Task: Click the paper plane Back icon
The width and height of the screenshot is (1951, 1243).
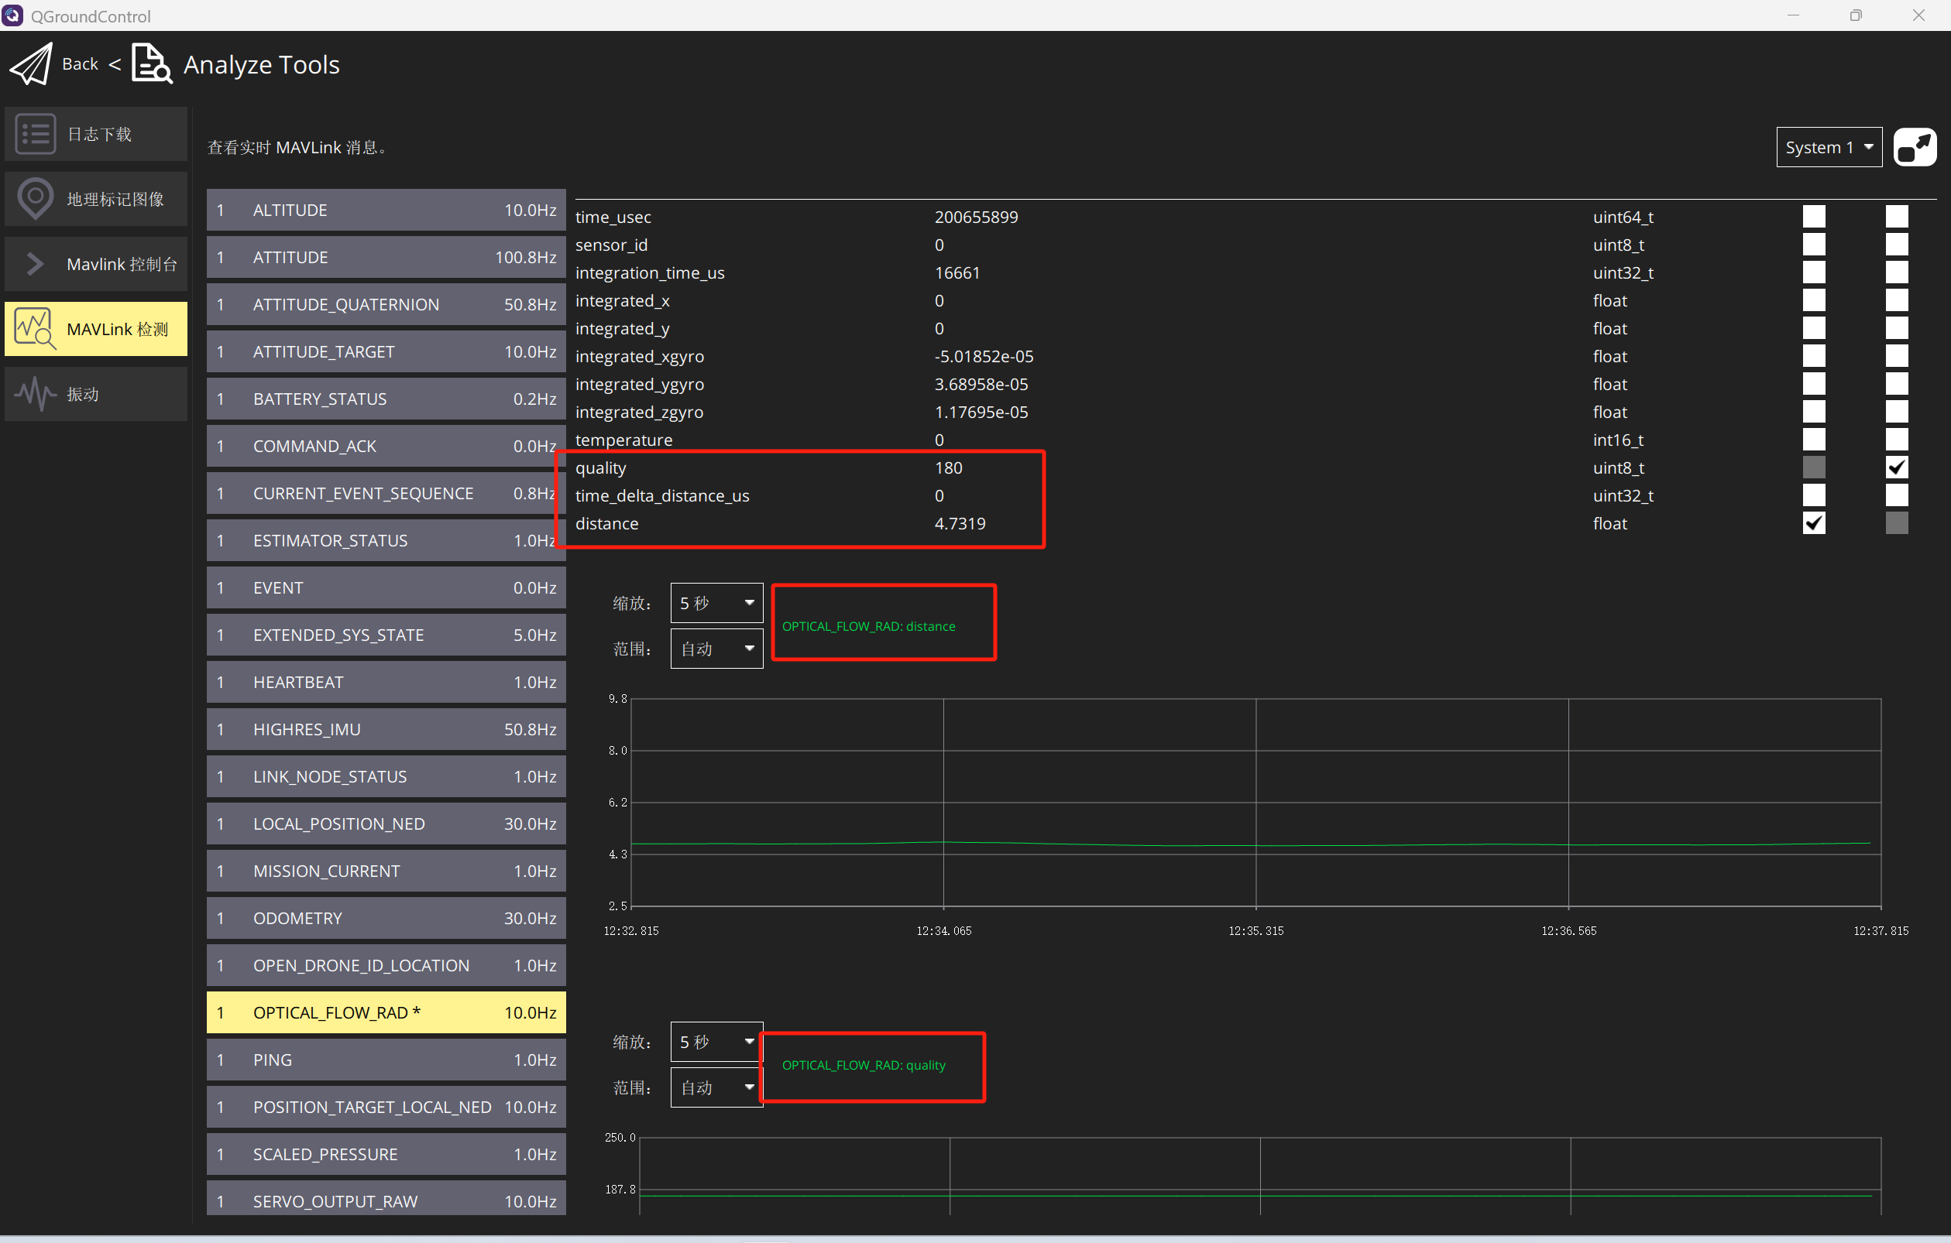Action: click(x=31, y=64)
